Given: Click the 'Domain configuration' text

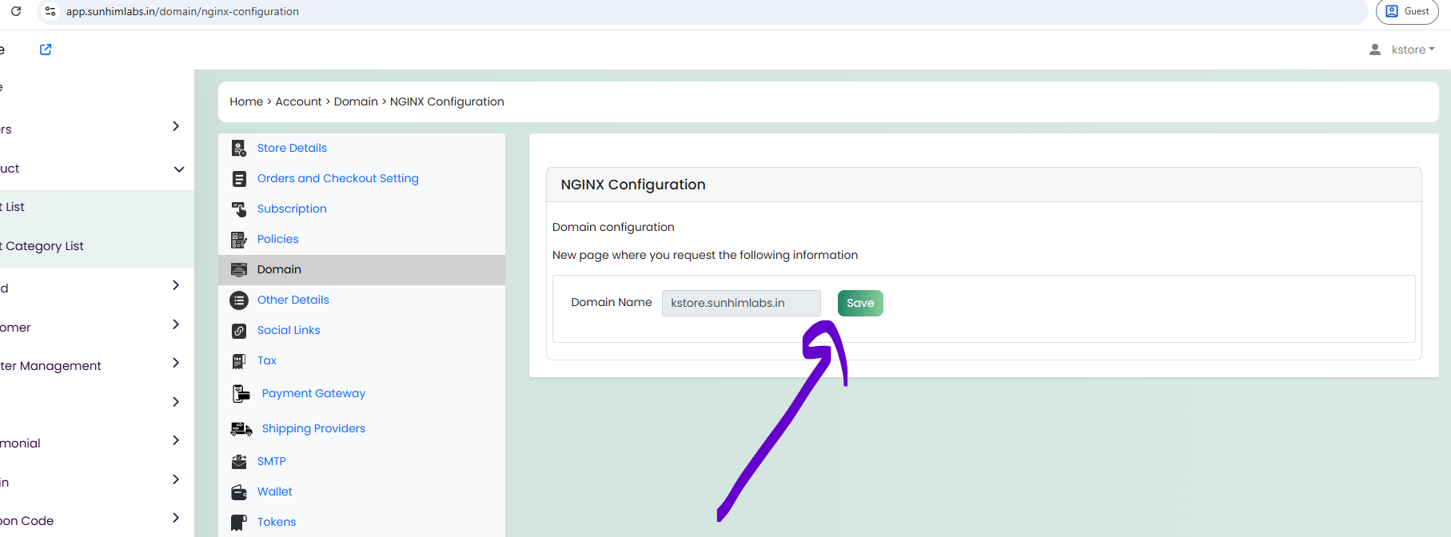Looking at the screenshot, I should (613, 227).
